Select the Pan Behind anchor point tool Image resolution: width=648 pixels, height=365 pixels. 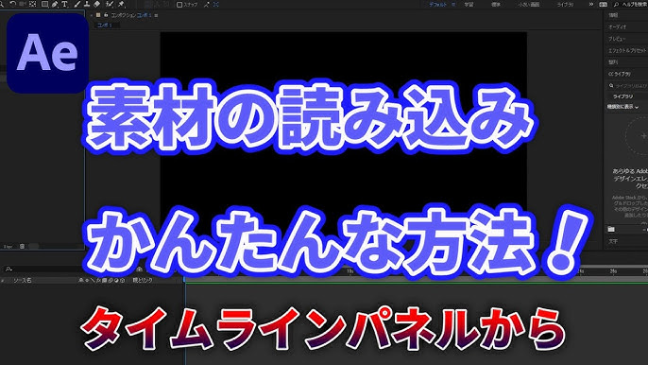pyautogui.click(x=33, y=4)
